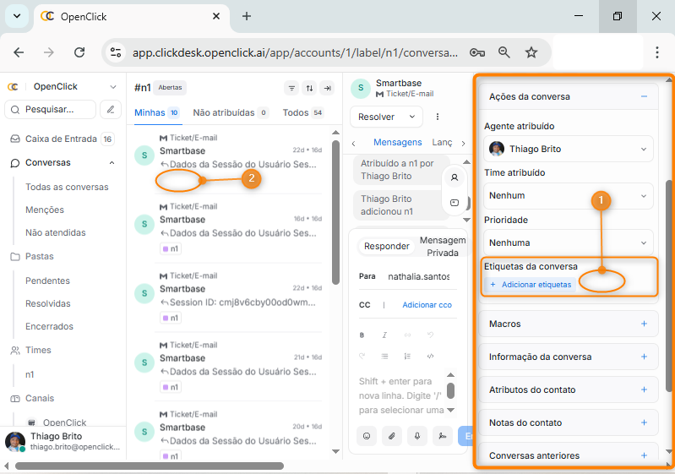
Task: Click the three-dot more options icon
Action: click(438, 117)
